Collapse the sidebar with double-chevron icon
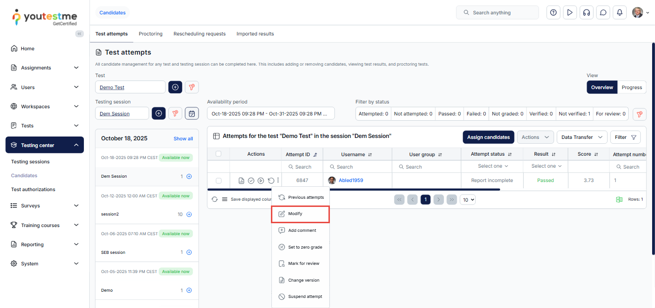 coord(80,34)
